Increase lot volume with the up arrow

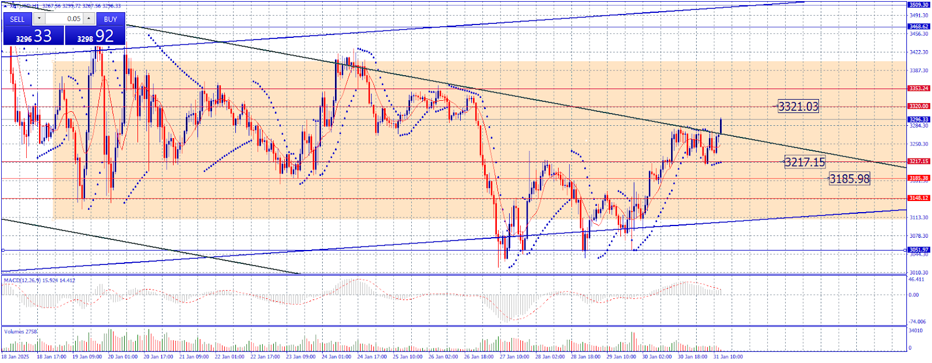point(89,19)
